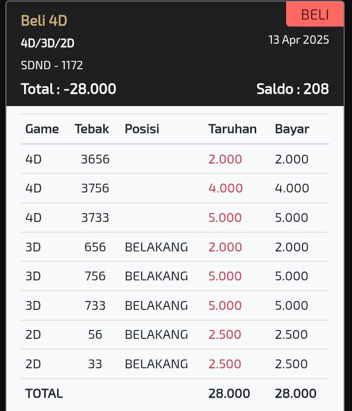Image resolution: width=352 pixels, height=411 pixels.
Task: Click the Bayar column header
Action: 292,129
